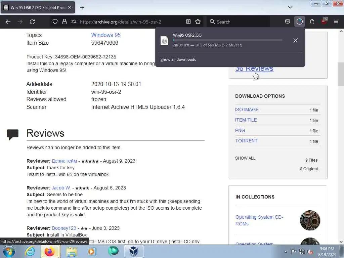Focus the Search box
Image resolution: width=344 pixels, height=258 pixels.
[x=238, y=22]
